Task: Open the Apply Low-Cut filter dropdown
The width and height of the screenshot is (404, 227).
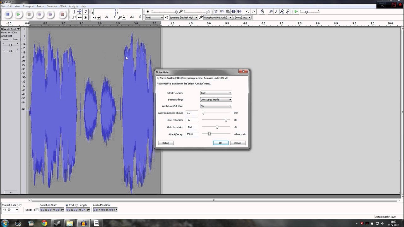Action: click(216, 106)
